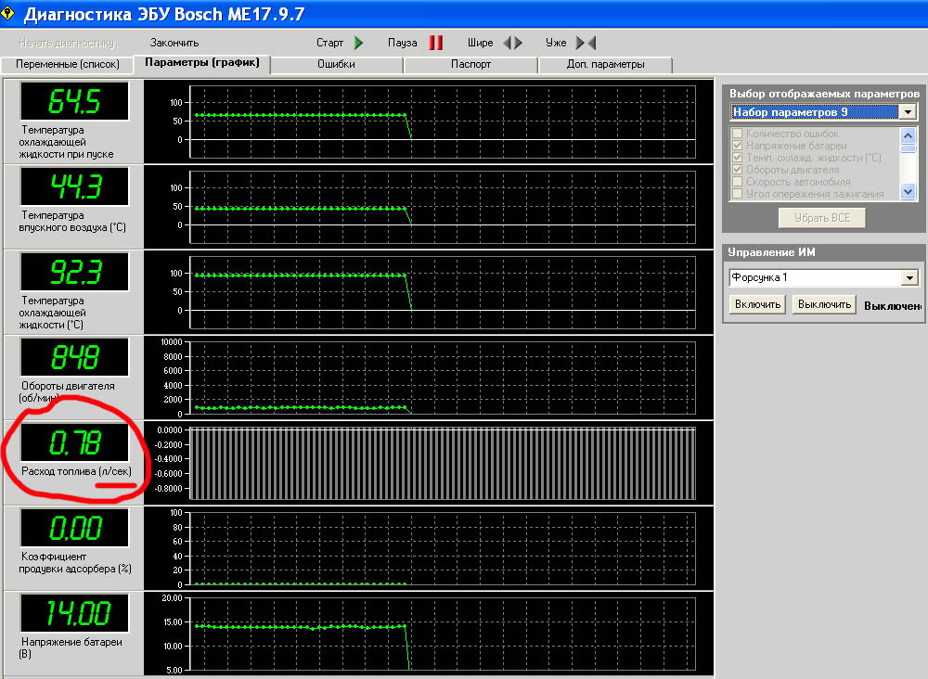Image resolution: width=928 pixels, height=679 pixels.
Task: Click the fuel consumption graph
Action: (x=442, y=463)
